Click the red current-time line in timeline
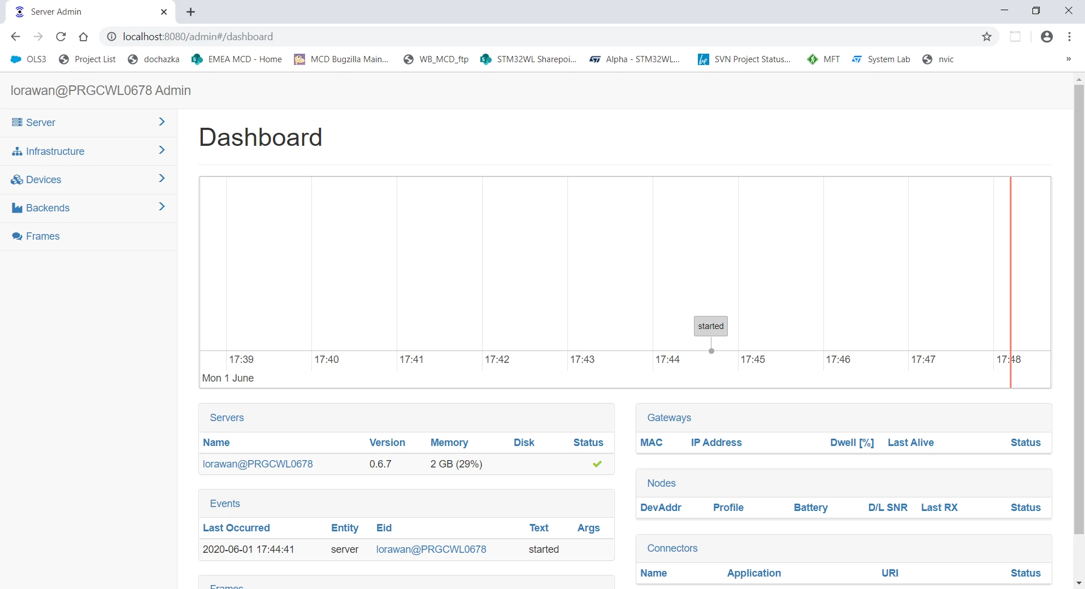 [1010, 283]
